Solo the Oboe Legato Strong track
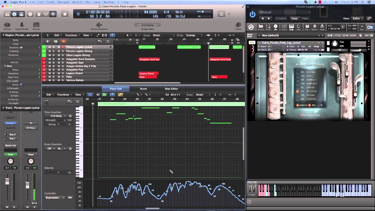This screenshot has height=211, width=375. point(54,55)
